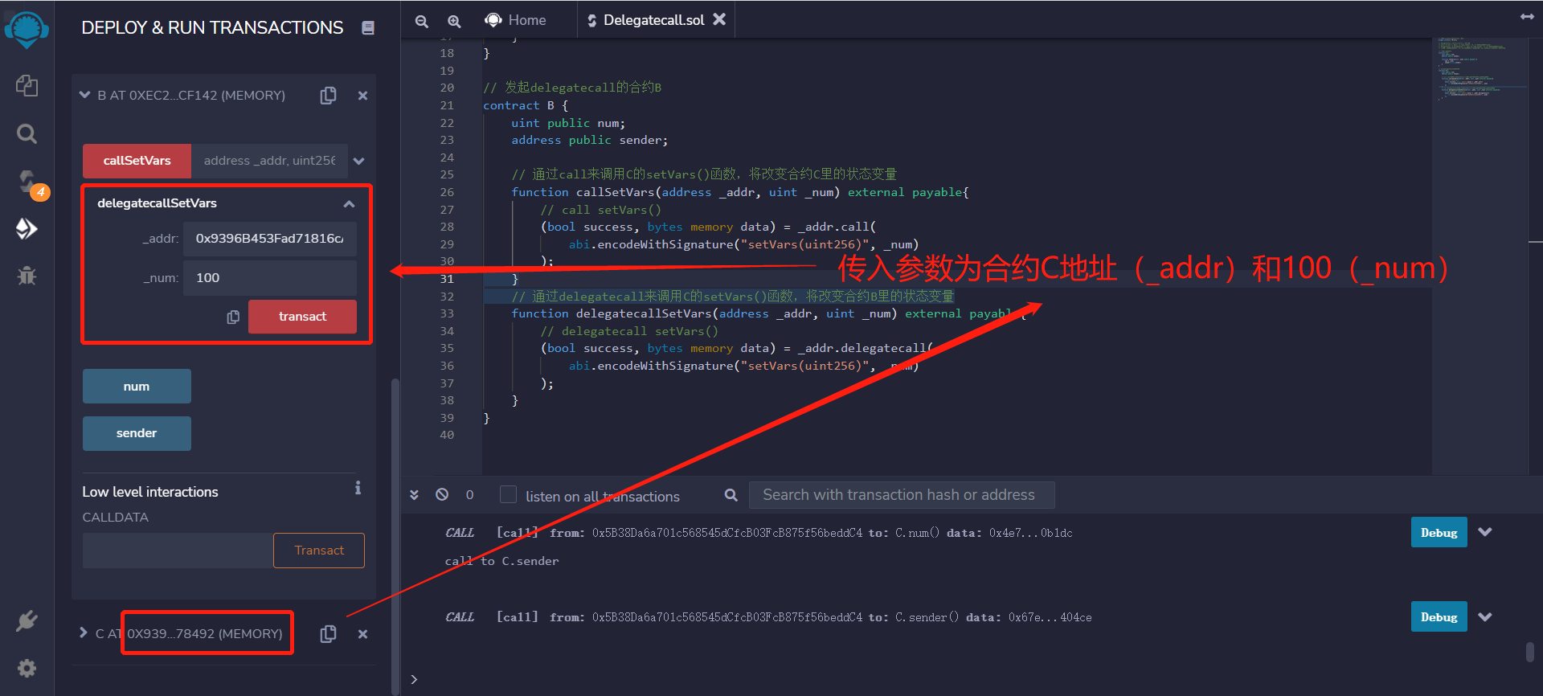Debug the C.sender() call transaction
The height and width of the screenshot is (696, 1543).
click(x=1439, y=617)
